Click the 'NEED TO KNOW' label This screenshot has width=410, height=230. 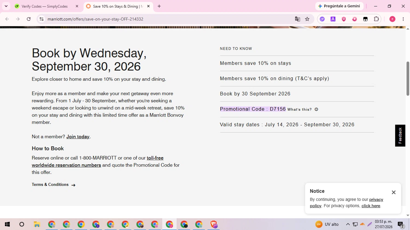[x=236, y=49]
